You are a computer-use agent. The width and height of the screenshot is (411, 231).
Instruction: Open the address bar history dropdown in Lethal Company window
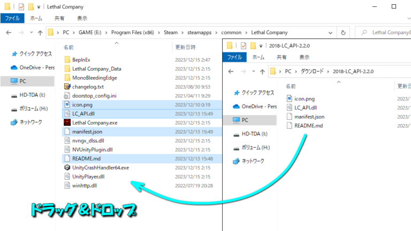(x=330, y=33)
